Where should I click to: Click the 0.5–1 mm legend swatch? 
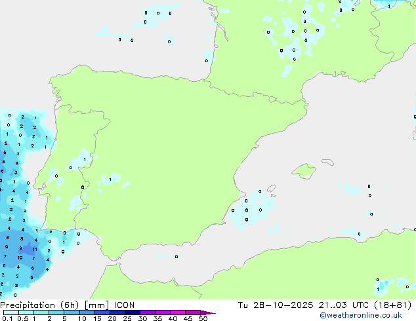pos(26,312)
